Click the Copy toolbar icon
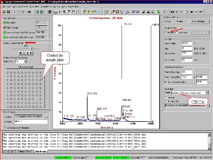 (19, 12)
